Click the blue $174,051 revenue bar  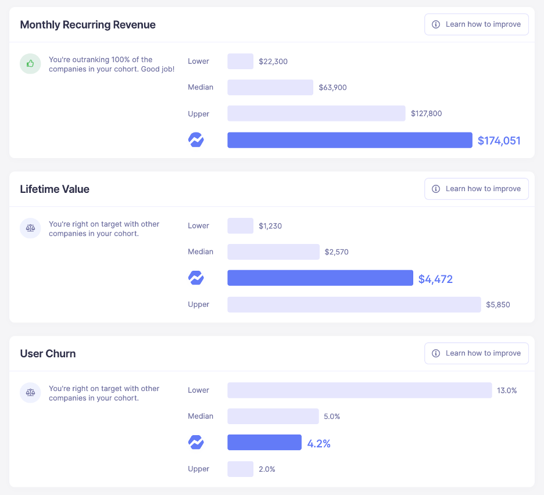click(350, 140)
